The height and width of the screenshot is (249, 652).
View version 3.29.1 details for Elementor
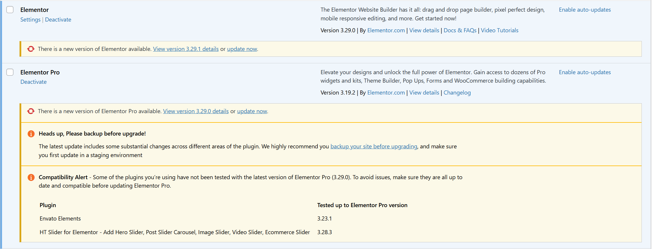point(186,49)
